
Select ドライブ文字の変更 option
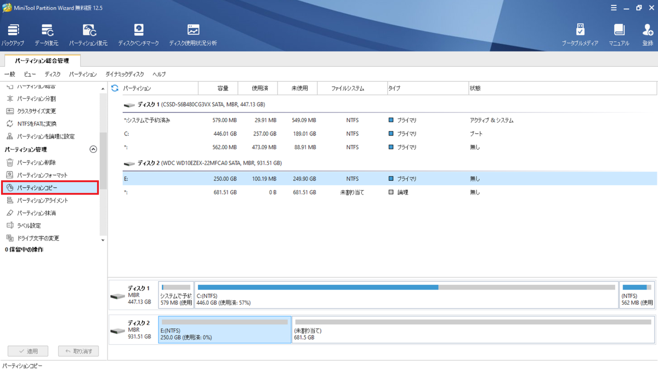tap(33, 238)
